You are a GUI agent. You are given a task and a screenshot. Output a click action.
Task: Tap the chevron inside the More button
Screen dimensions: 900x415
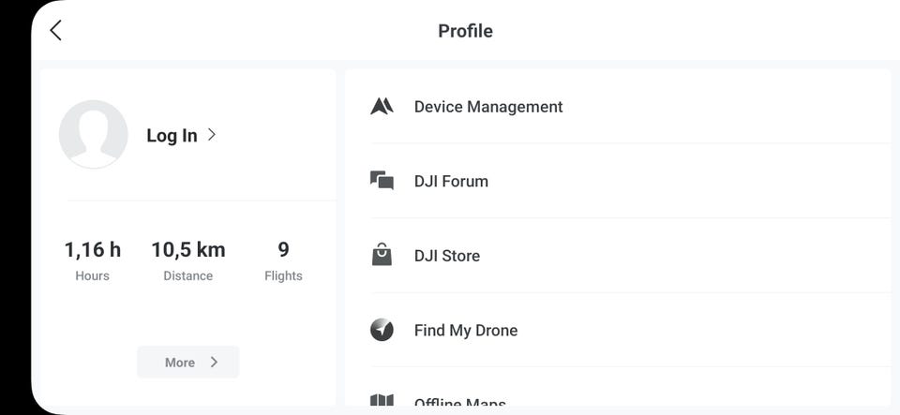click(214, 363)
